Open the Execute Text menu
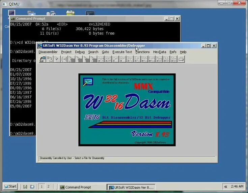This screenshot has width=248, height=193. pyautogui.click(x=122, y=52)
